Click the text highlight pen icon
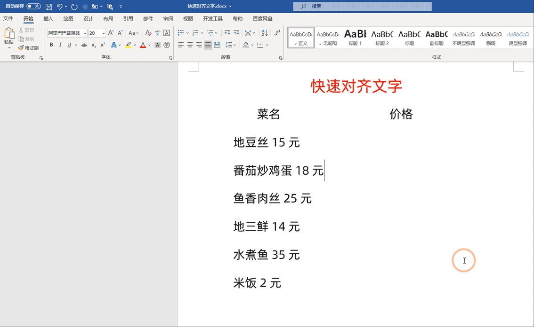Viewport: 534px width, 327px height. click(129, 45)
